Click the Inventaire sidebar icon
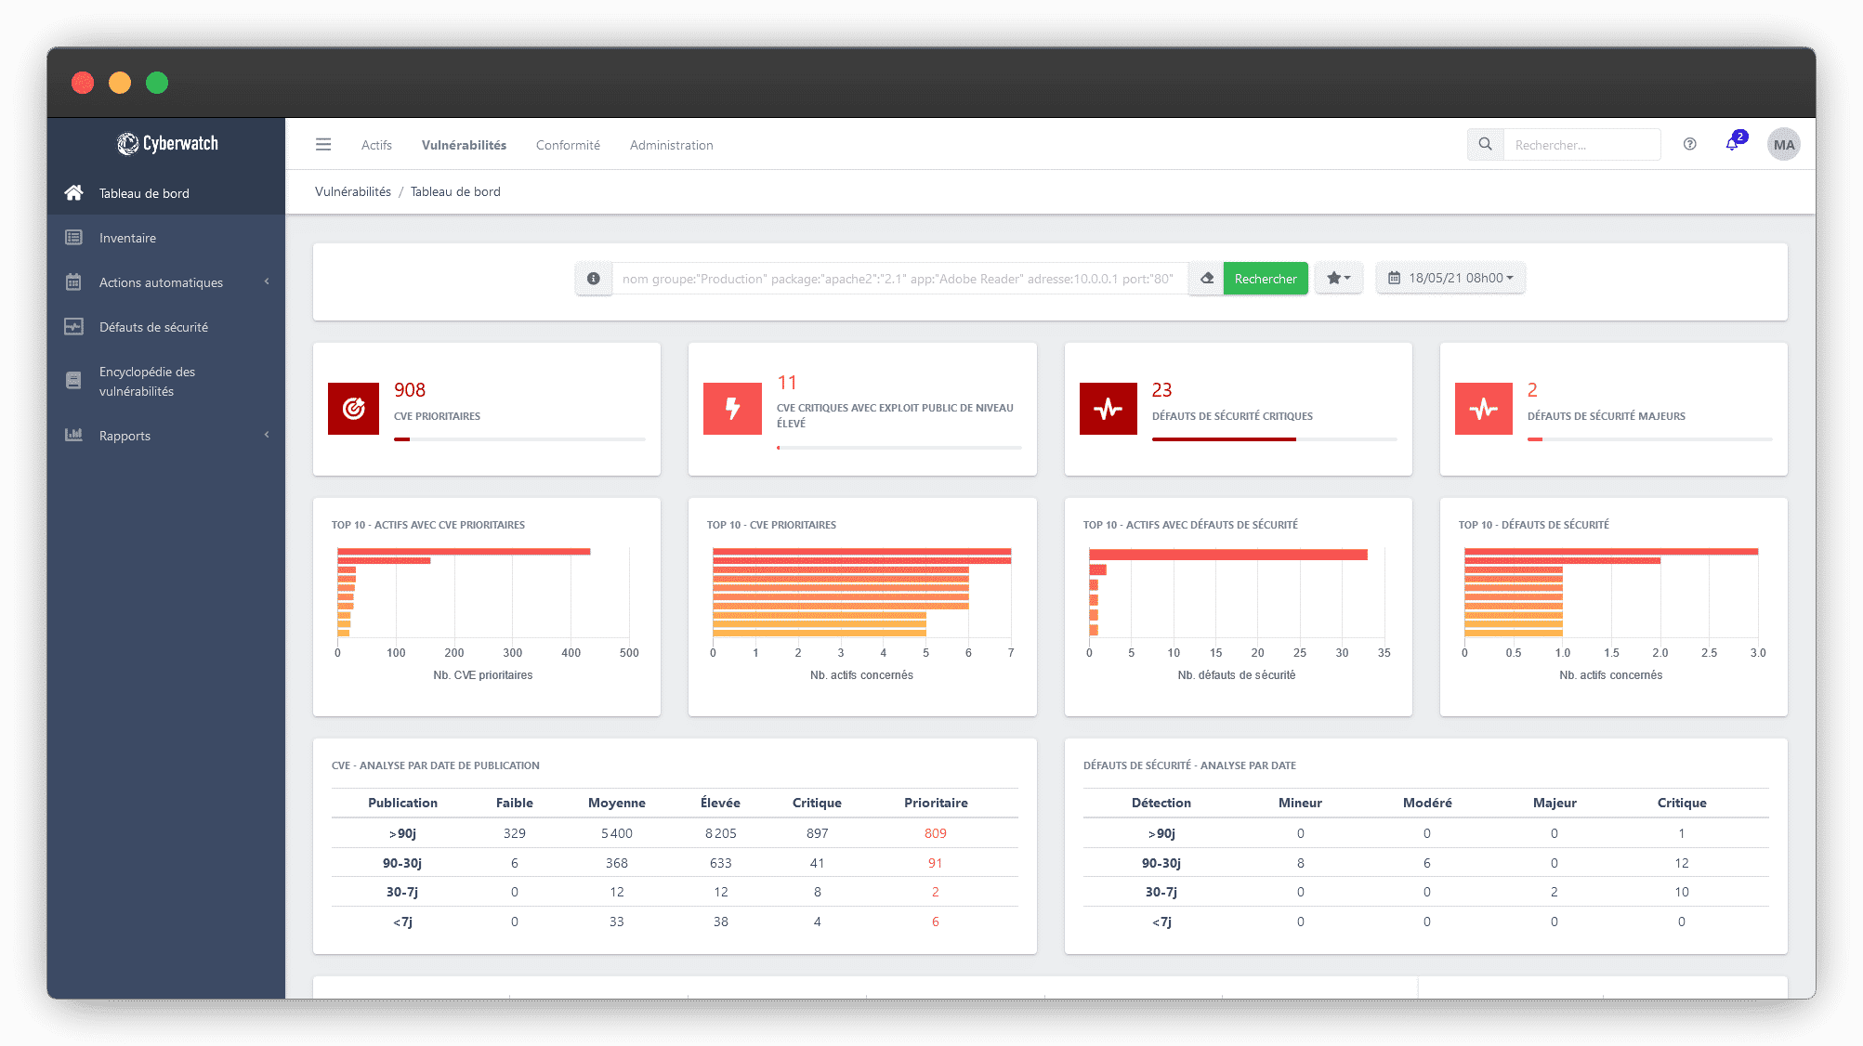 [74, 238]
